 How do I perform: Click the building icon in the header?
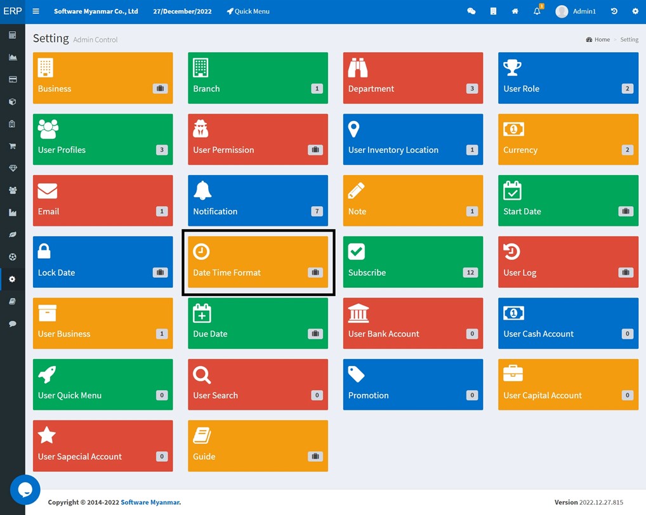493,11
